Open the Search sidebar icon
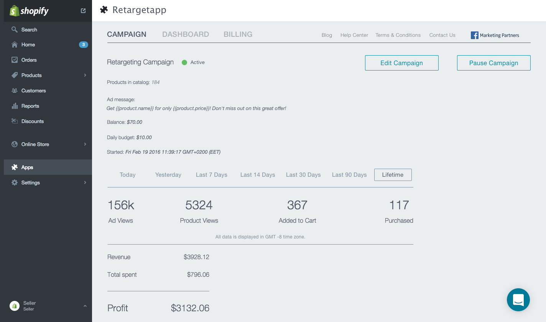This screenshot has height=322, width=546. pyautogui.click(x=14, y=30)
